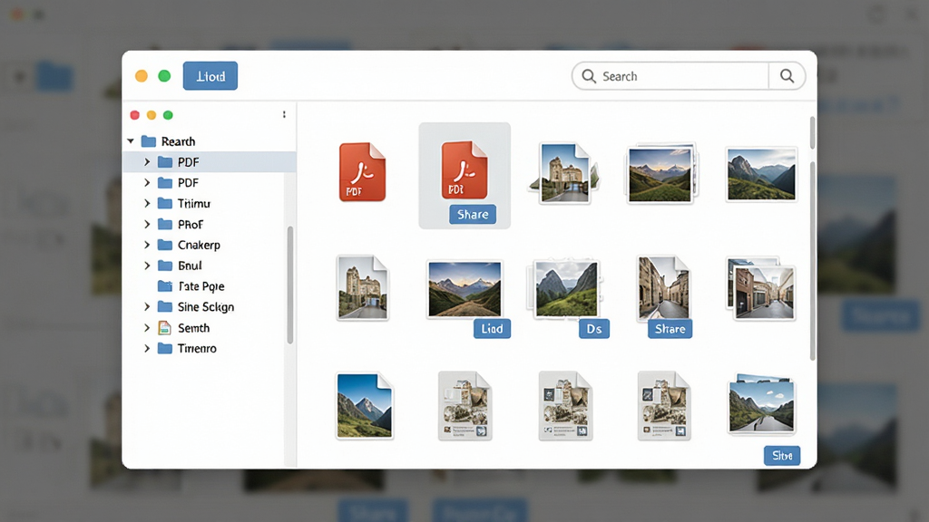Open the castle document in second row
This screenshot has width=929, height=522.
363,288
